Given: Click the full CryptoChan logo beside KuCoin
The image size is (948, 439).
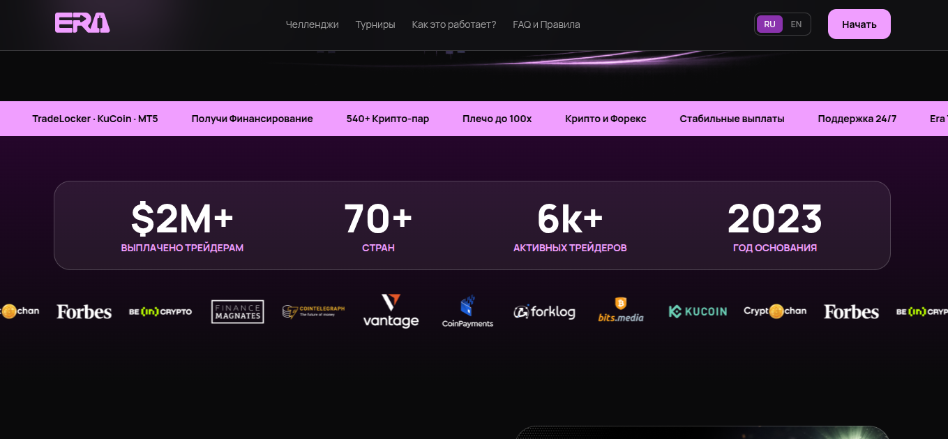Looking at the screenshot, I should tap(775, 311).
